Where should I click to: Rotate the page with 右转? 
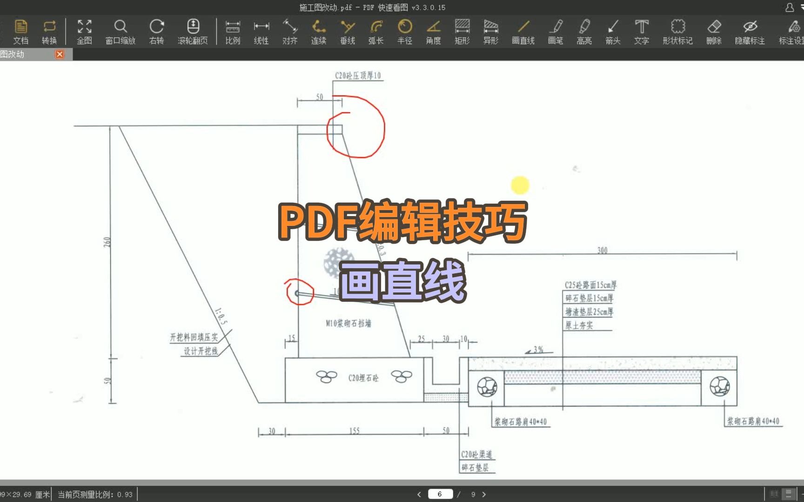coord(157,30)
